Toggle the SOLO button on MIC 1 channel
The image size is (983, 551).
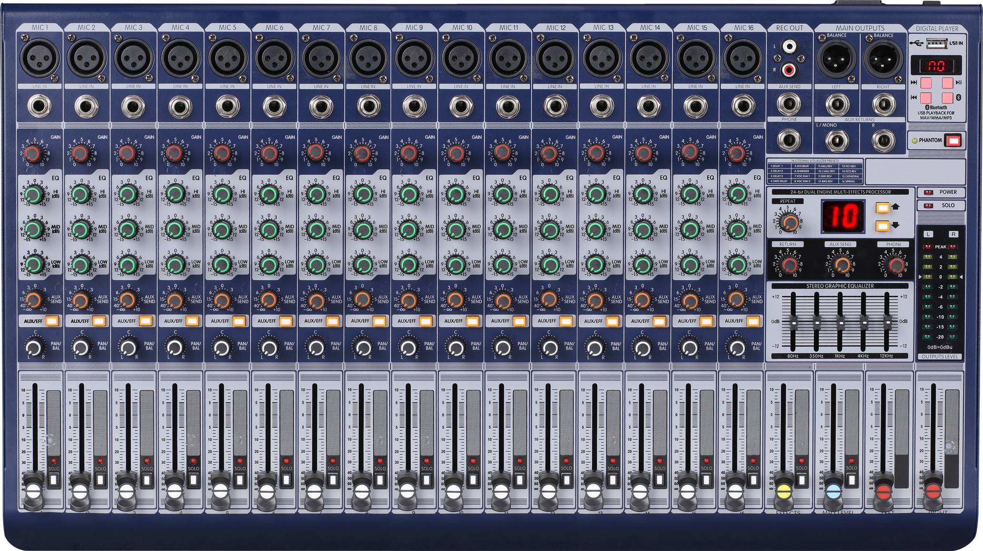(53, 479)
